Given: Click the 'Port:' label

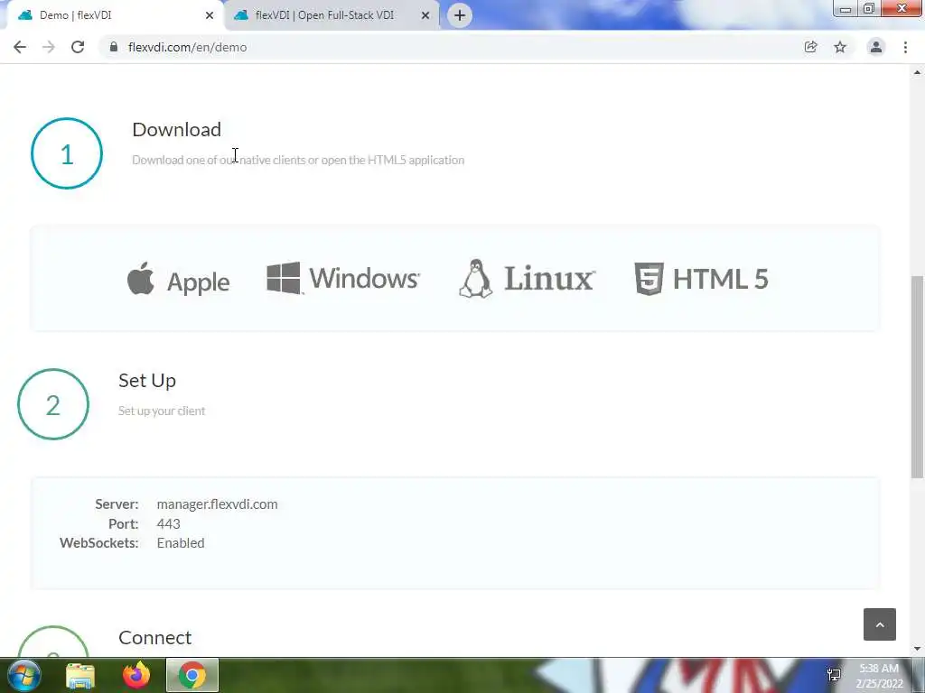Looking at the screenshot, I should pyautogui.click(x=123, y=524).
